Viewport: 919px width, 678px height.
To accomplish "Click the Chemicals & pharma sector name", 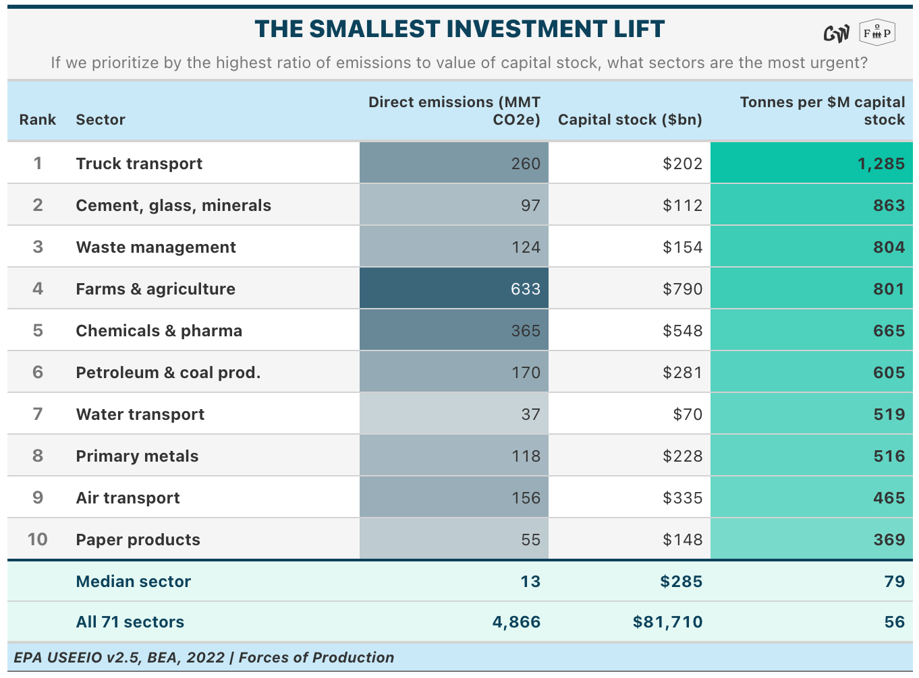I will click(x=159, y=331).
